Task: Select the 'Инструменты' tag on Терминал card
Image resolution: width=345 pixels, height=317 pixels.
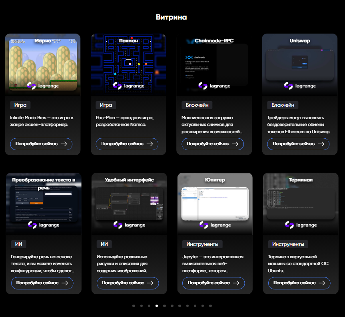Action: click(x=288, y=244)
